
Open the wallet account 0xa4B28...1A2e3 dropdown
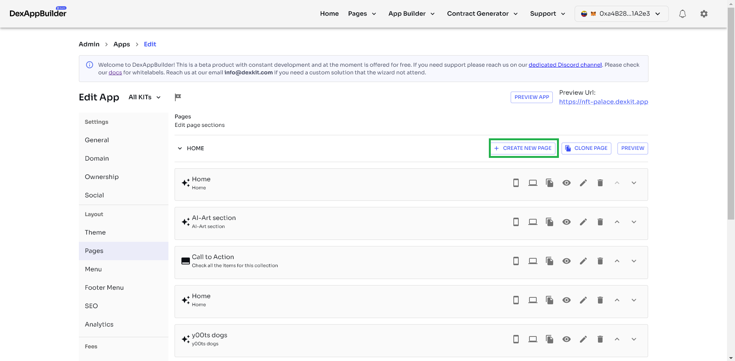point(621,14)
